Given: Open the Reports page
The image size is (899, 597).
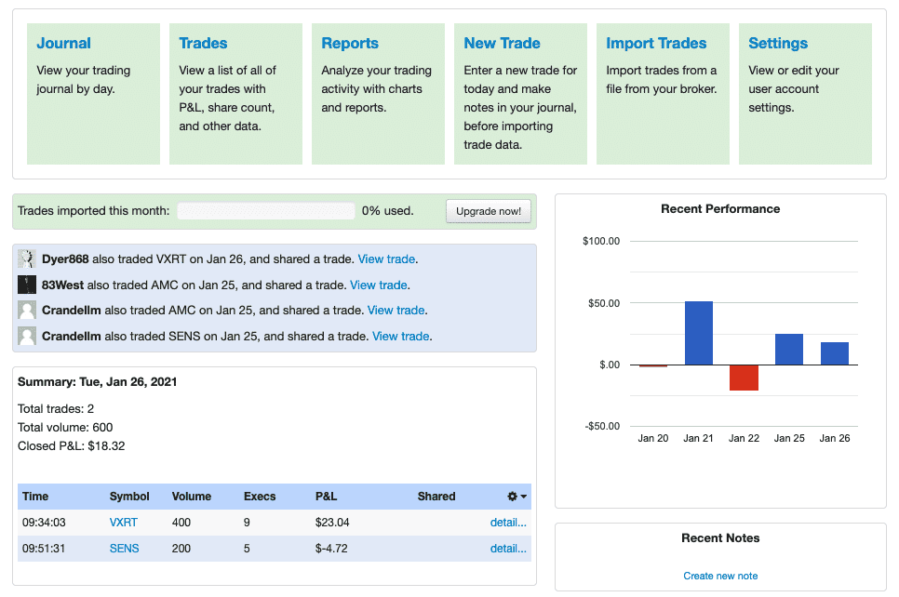Looking at the screenshot, I should click(349, 43).
